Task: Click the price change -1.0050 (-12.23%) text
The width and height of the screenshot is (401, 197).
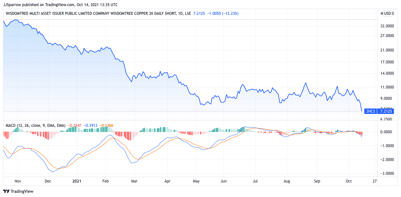Action: point(222,14)
